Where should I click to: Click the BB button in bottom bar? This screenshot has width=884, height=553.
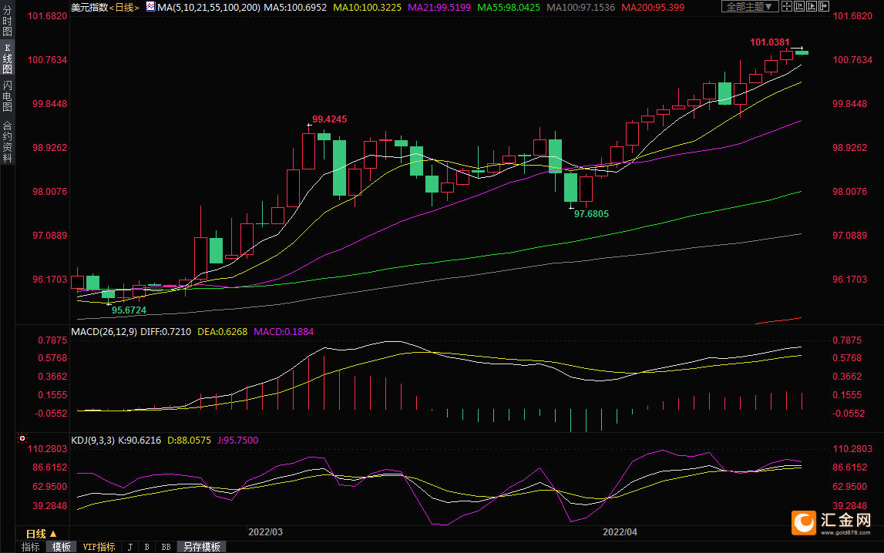(166, 547)
